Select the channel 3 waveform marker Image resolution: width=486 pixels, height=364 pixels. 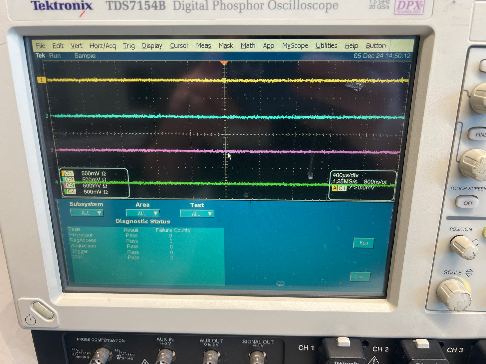point(52,150)
